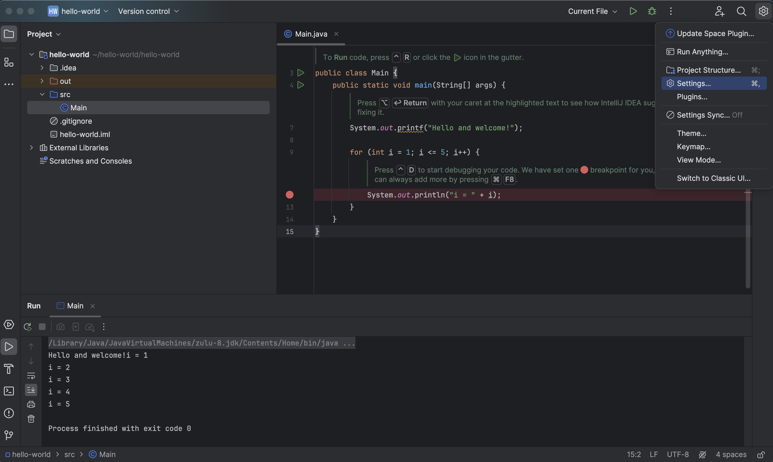Viewport: 773px width, 462px height.
Task: Open the Project view dropdown
Action: (44, 34)
